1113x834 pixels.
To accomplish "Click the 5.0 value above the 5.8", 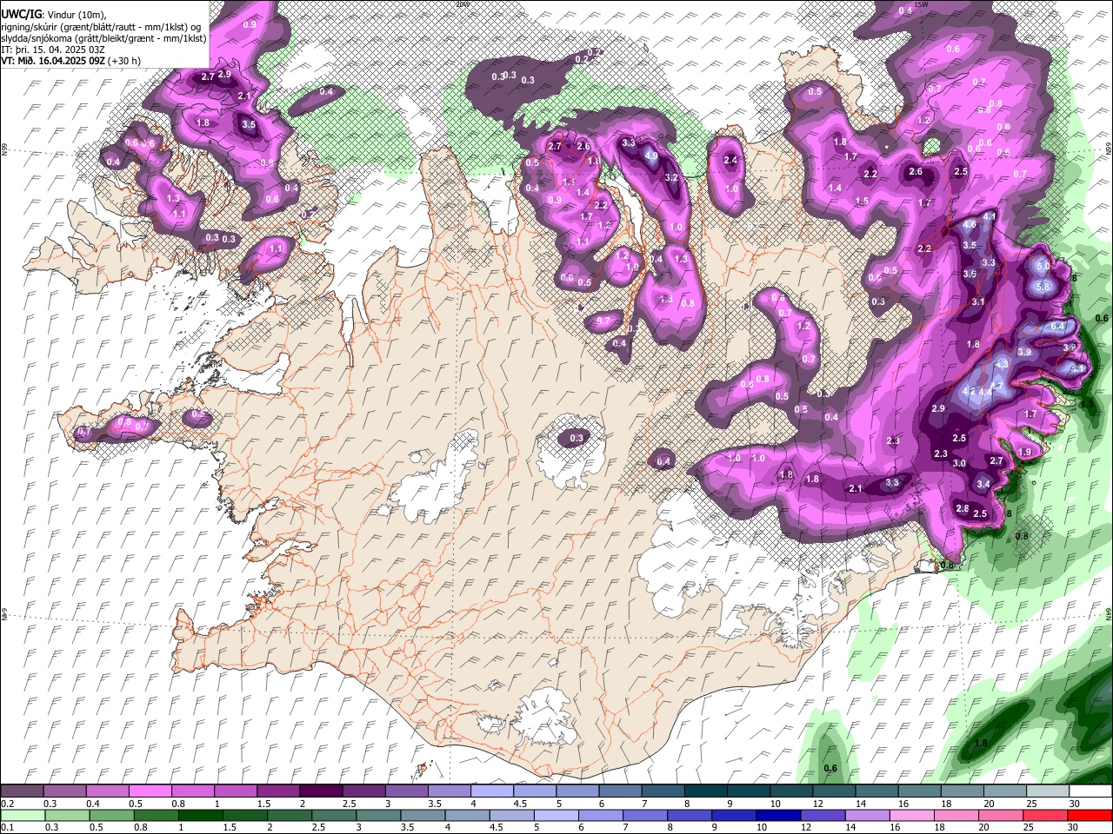I will click(x=1044, y=265).
